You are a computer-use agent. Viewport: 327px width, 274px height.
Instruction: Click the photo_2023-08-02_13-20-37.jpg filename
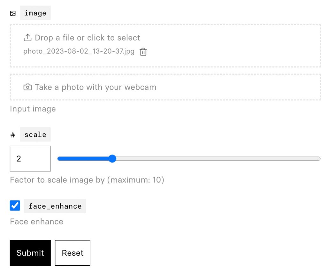click(x=79, y=51)
